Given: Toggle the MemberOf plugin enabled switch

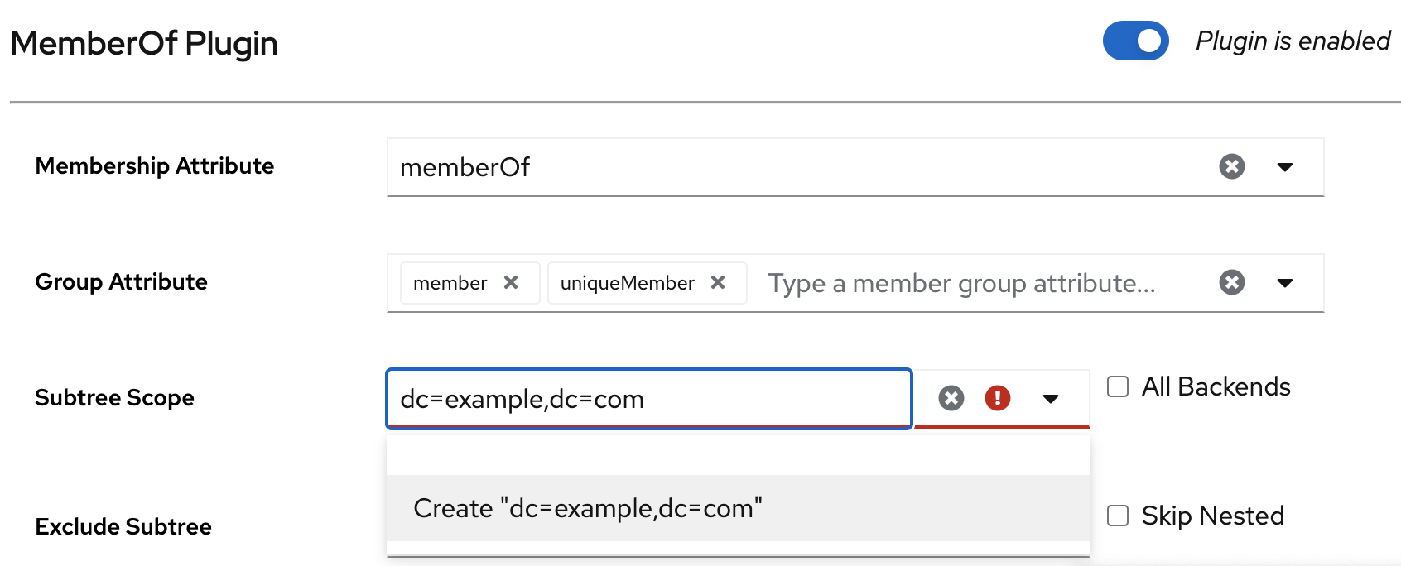Looking at the screenshot, I should (x=1135, y=41).
